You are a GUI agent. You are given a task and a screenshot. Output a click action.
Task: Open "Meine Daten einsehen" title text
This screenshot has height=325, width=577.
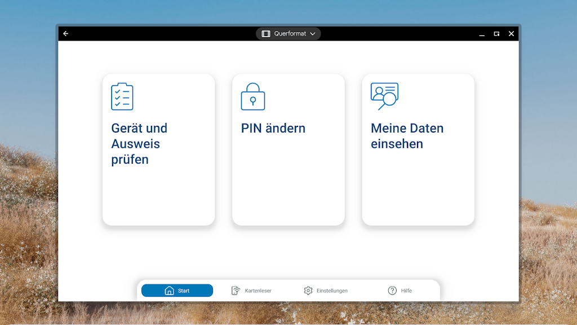407,136
